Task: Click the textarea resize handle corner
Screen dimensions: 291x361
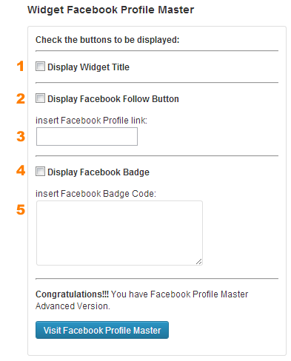Action: (x=198, y=262)
